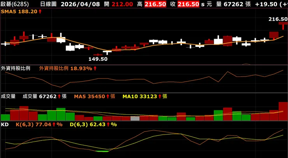Click the date 2026/04/08
Viewport: 288px width, 158px height.
(80, 4)
